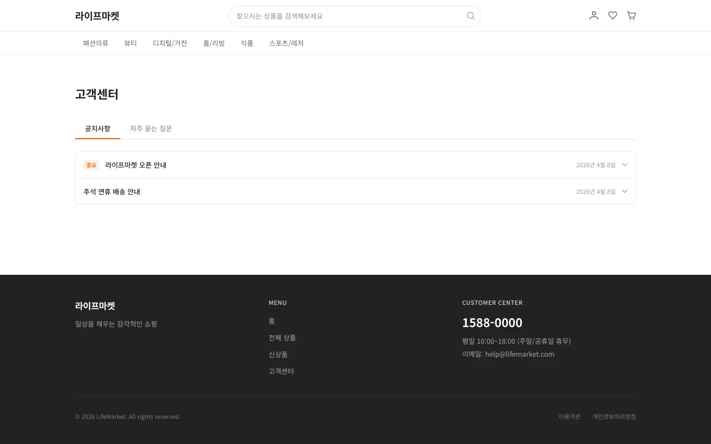Select the 공지사항 tab
The width and height of the screenshot is (711, 444).
pos(97,128)
